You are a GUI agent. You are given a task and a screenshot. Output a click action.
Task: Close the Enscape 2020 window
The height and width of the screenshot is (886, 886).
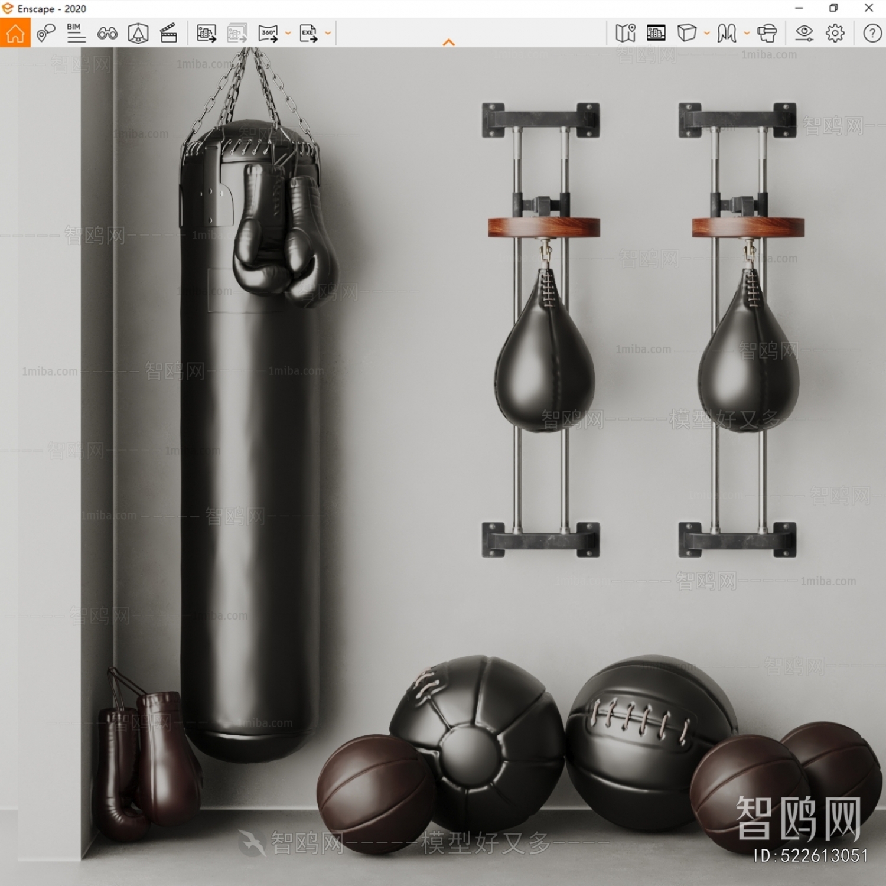coord(869,8)
